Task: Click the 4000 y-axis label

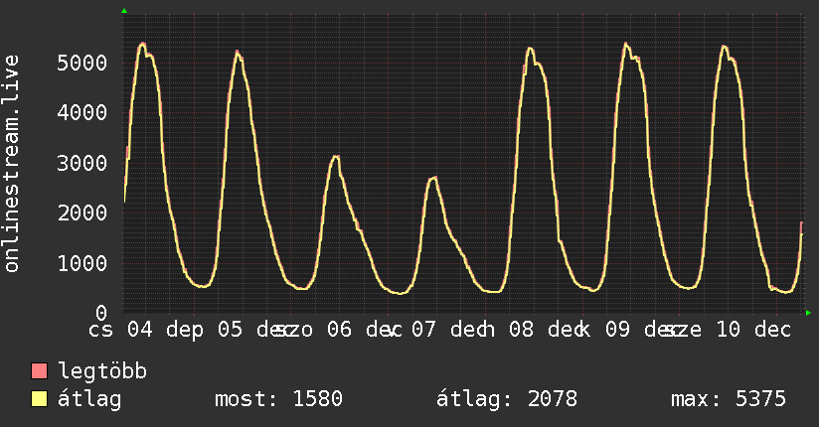Action: (x=82, y=113)
